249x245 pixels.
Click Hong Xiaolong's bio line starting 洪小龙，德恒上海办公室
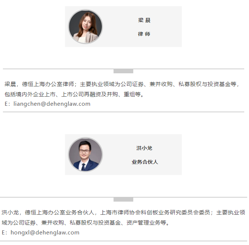tap(123, 212)
